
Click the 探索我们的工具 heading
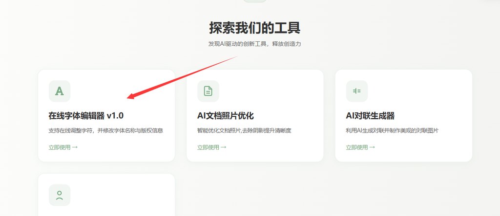click(x=255, y=28)
